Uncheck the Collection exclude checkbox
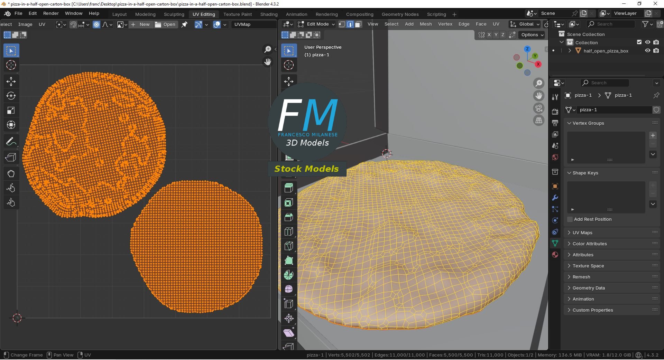The height and width of the screenshot is (360, 664). click(639, 42)
